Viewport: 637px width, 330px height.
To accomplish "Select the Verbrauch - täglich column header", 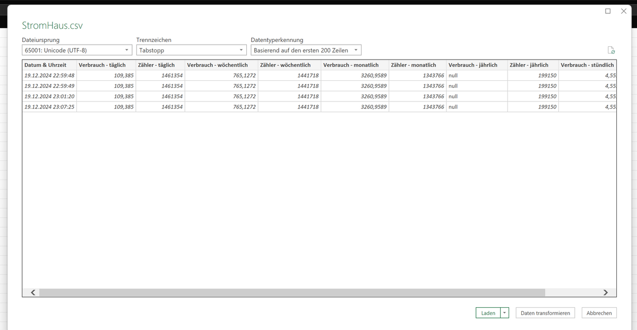I will (x=106, y=65).
